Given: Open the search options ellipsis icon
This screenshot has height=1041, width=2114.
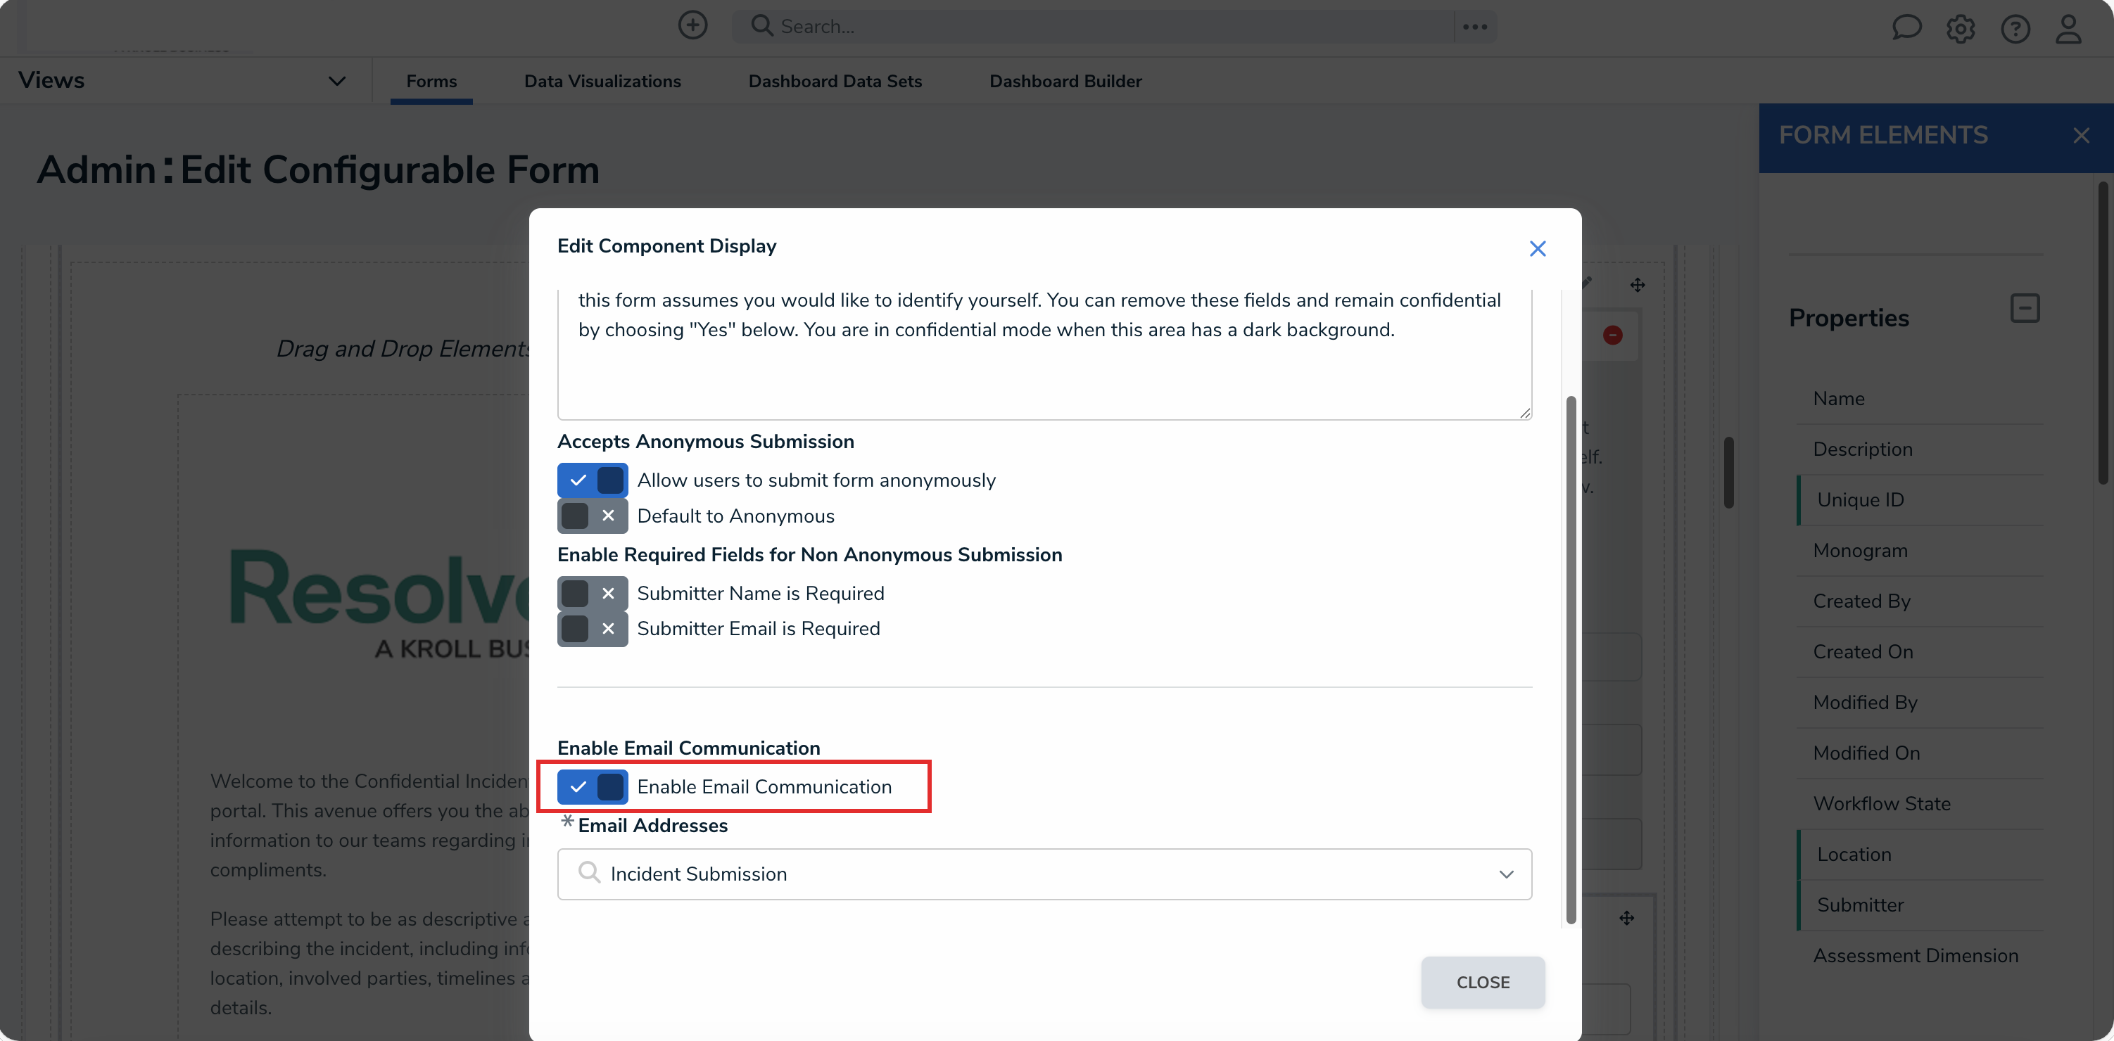Looking at the screenshot, I should point(1474,25).
